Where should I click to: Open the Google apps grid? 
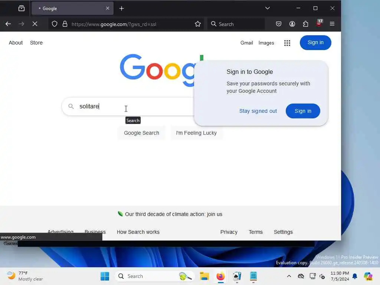[x=287, y=43]
